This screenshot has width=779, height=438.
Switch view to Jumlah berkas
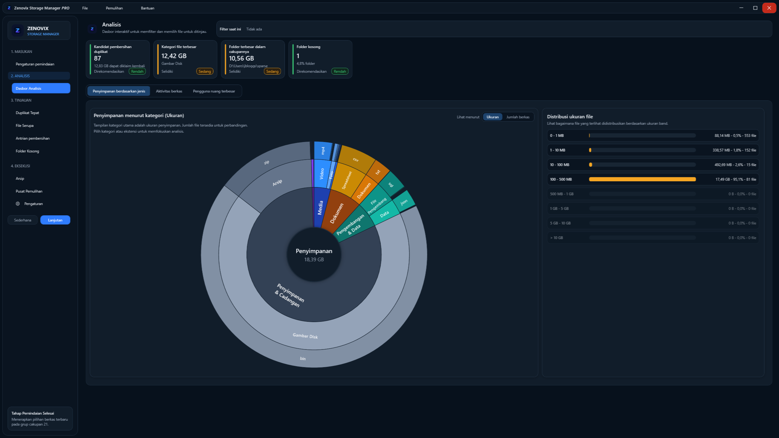tap(518, 117)
